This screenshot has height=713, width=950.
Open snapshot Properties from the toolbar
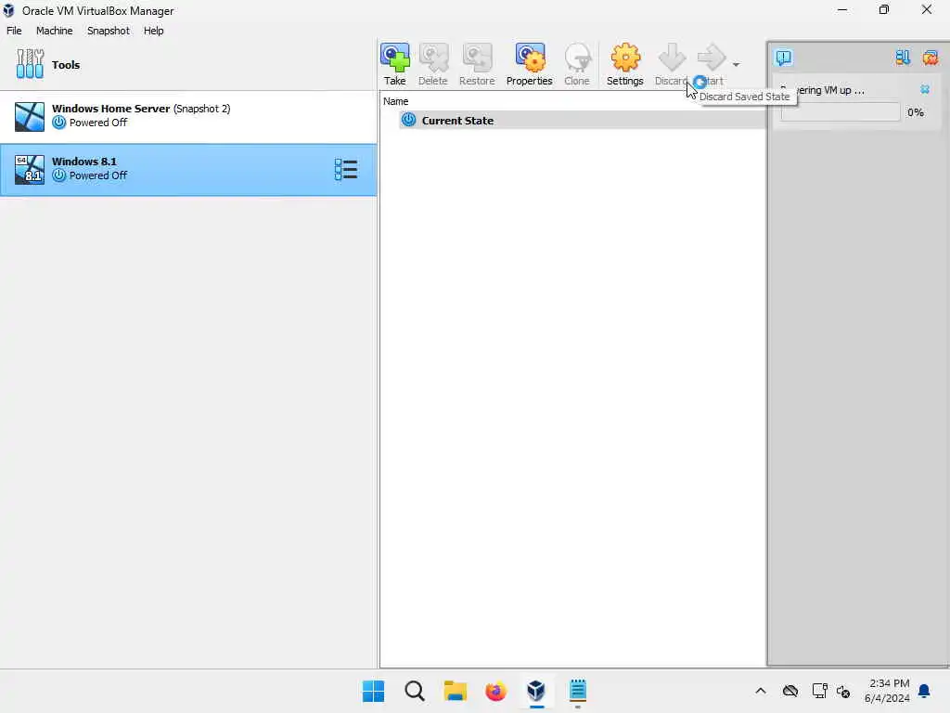(529, 64)
